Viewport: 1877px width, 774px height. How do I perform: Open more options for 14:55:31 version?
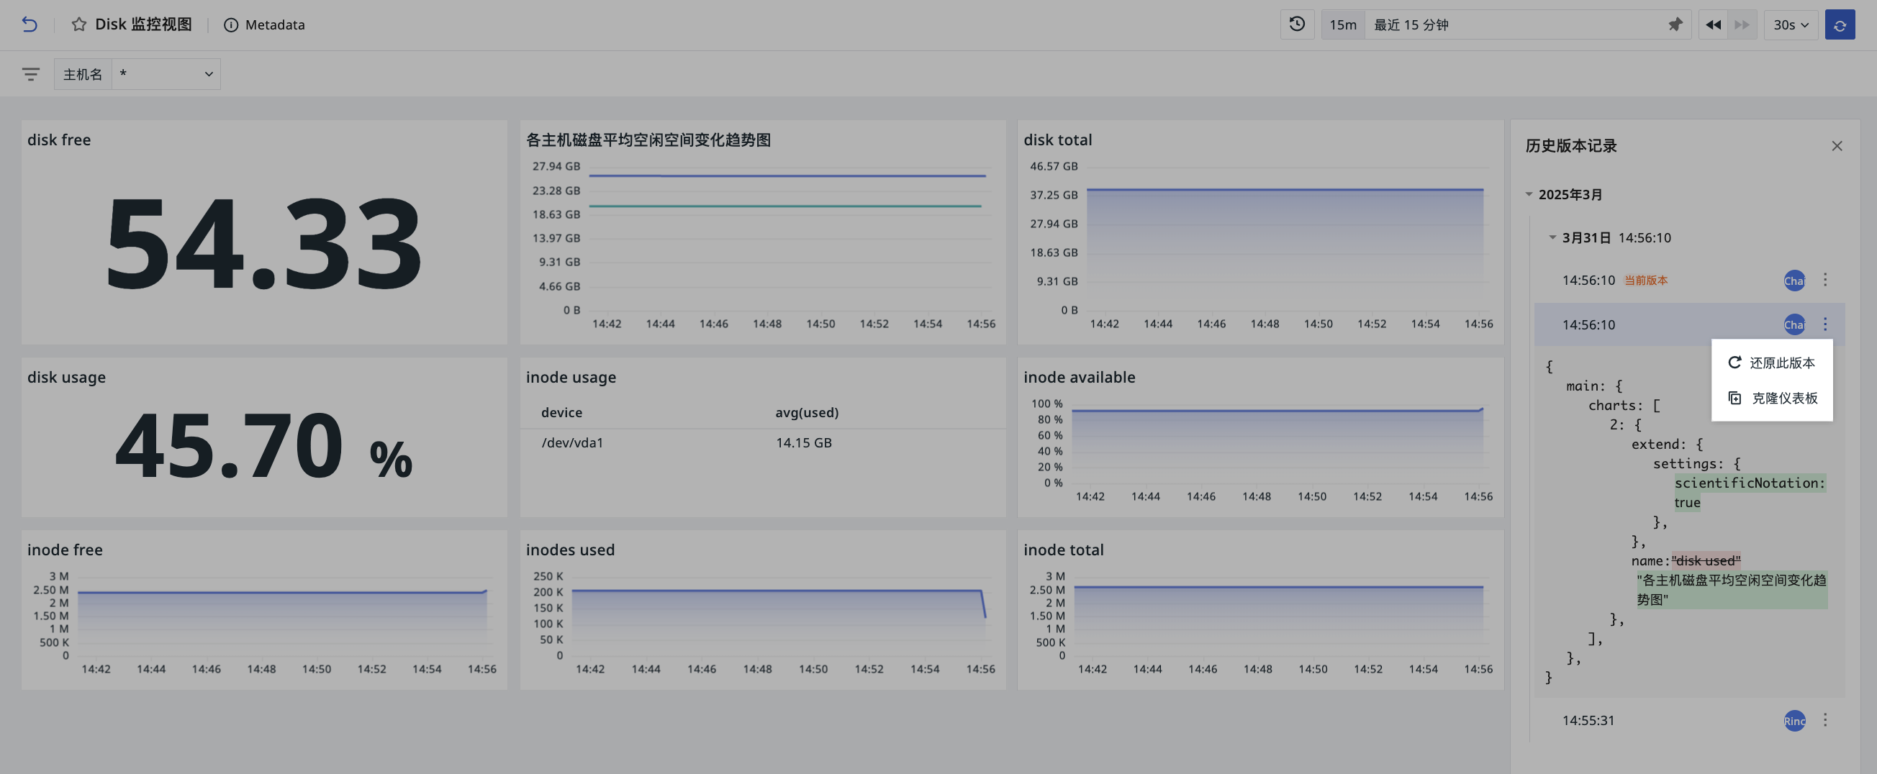pos(1825,719)
